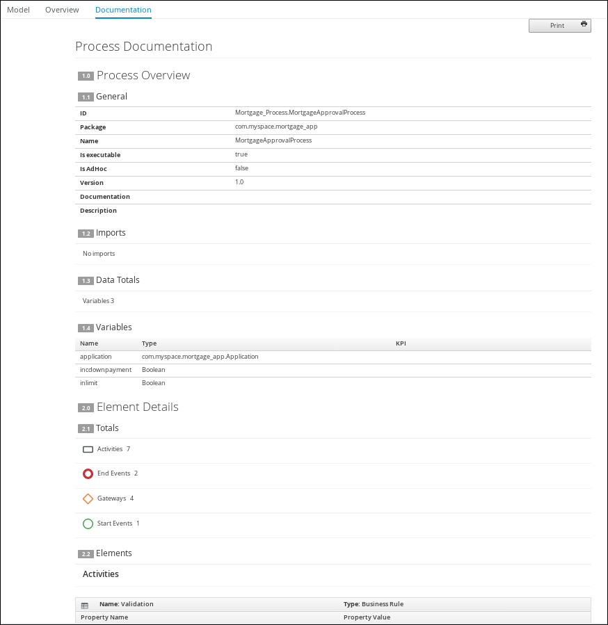Click the Documentation row label
This screenshot has width=608, height=625.
coord(104,197)
